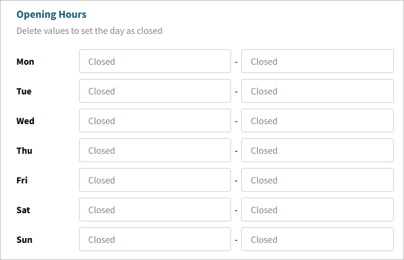
Task: Select the Tuesday opening time input
Action: pos(154,91)
